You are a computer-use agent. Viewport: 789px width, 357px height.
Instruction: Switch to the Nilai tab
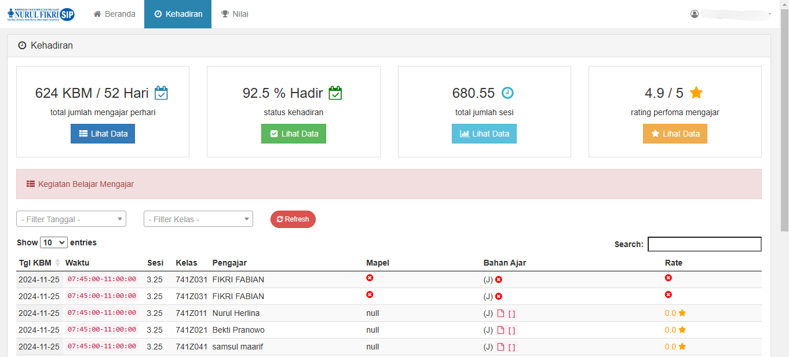coord(235,14)
